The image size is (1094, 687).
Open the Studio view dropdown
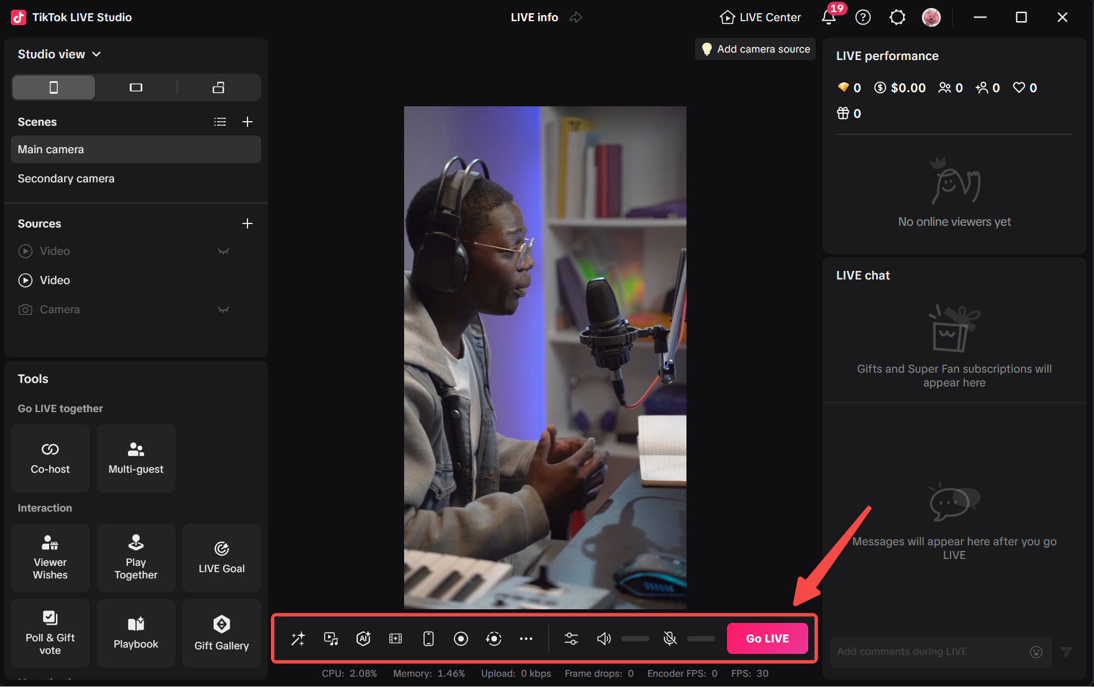pyautogui.click(x=96, y=54)
